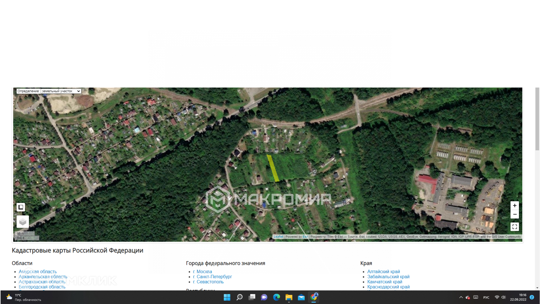Open Камчатский край link
Screen dimensions: 540x304
(385, 282)
